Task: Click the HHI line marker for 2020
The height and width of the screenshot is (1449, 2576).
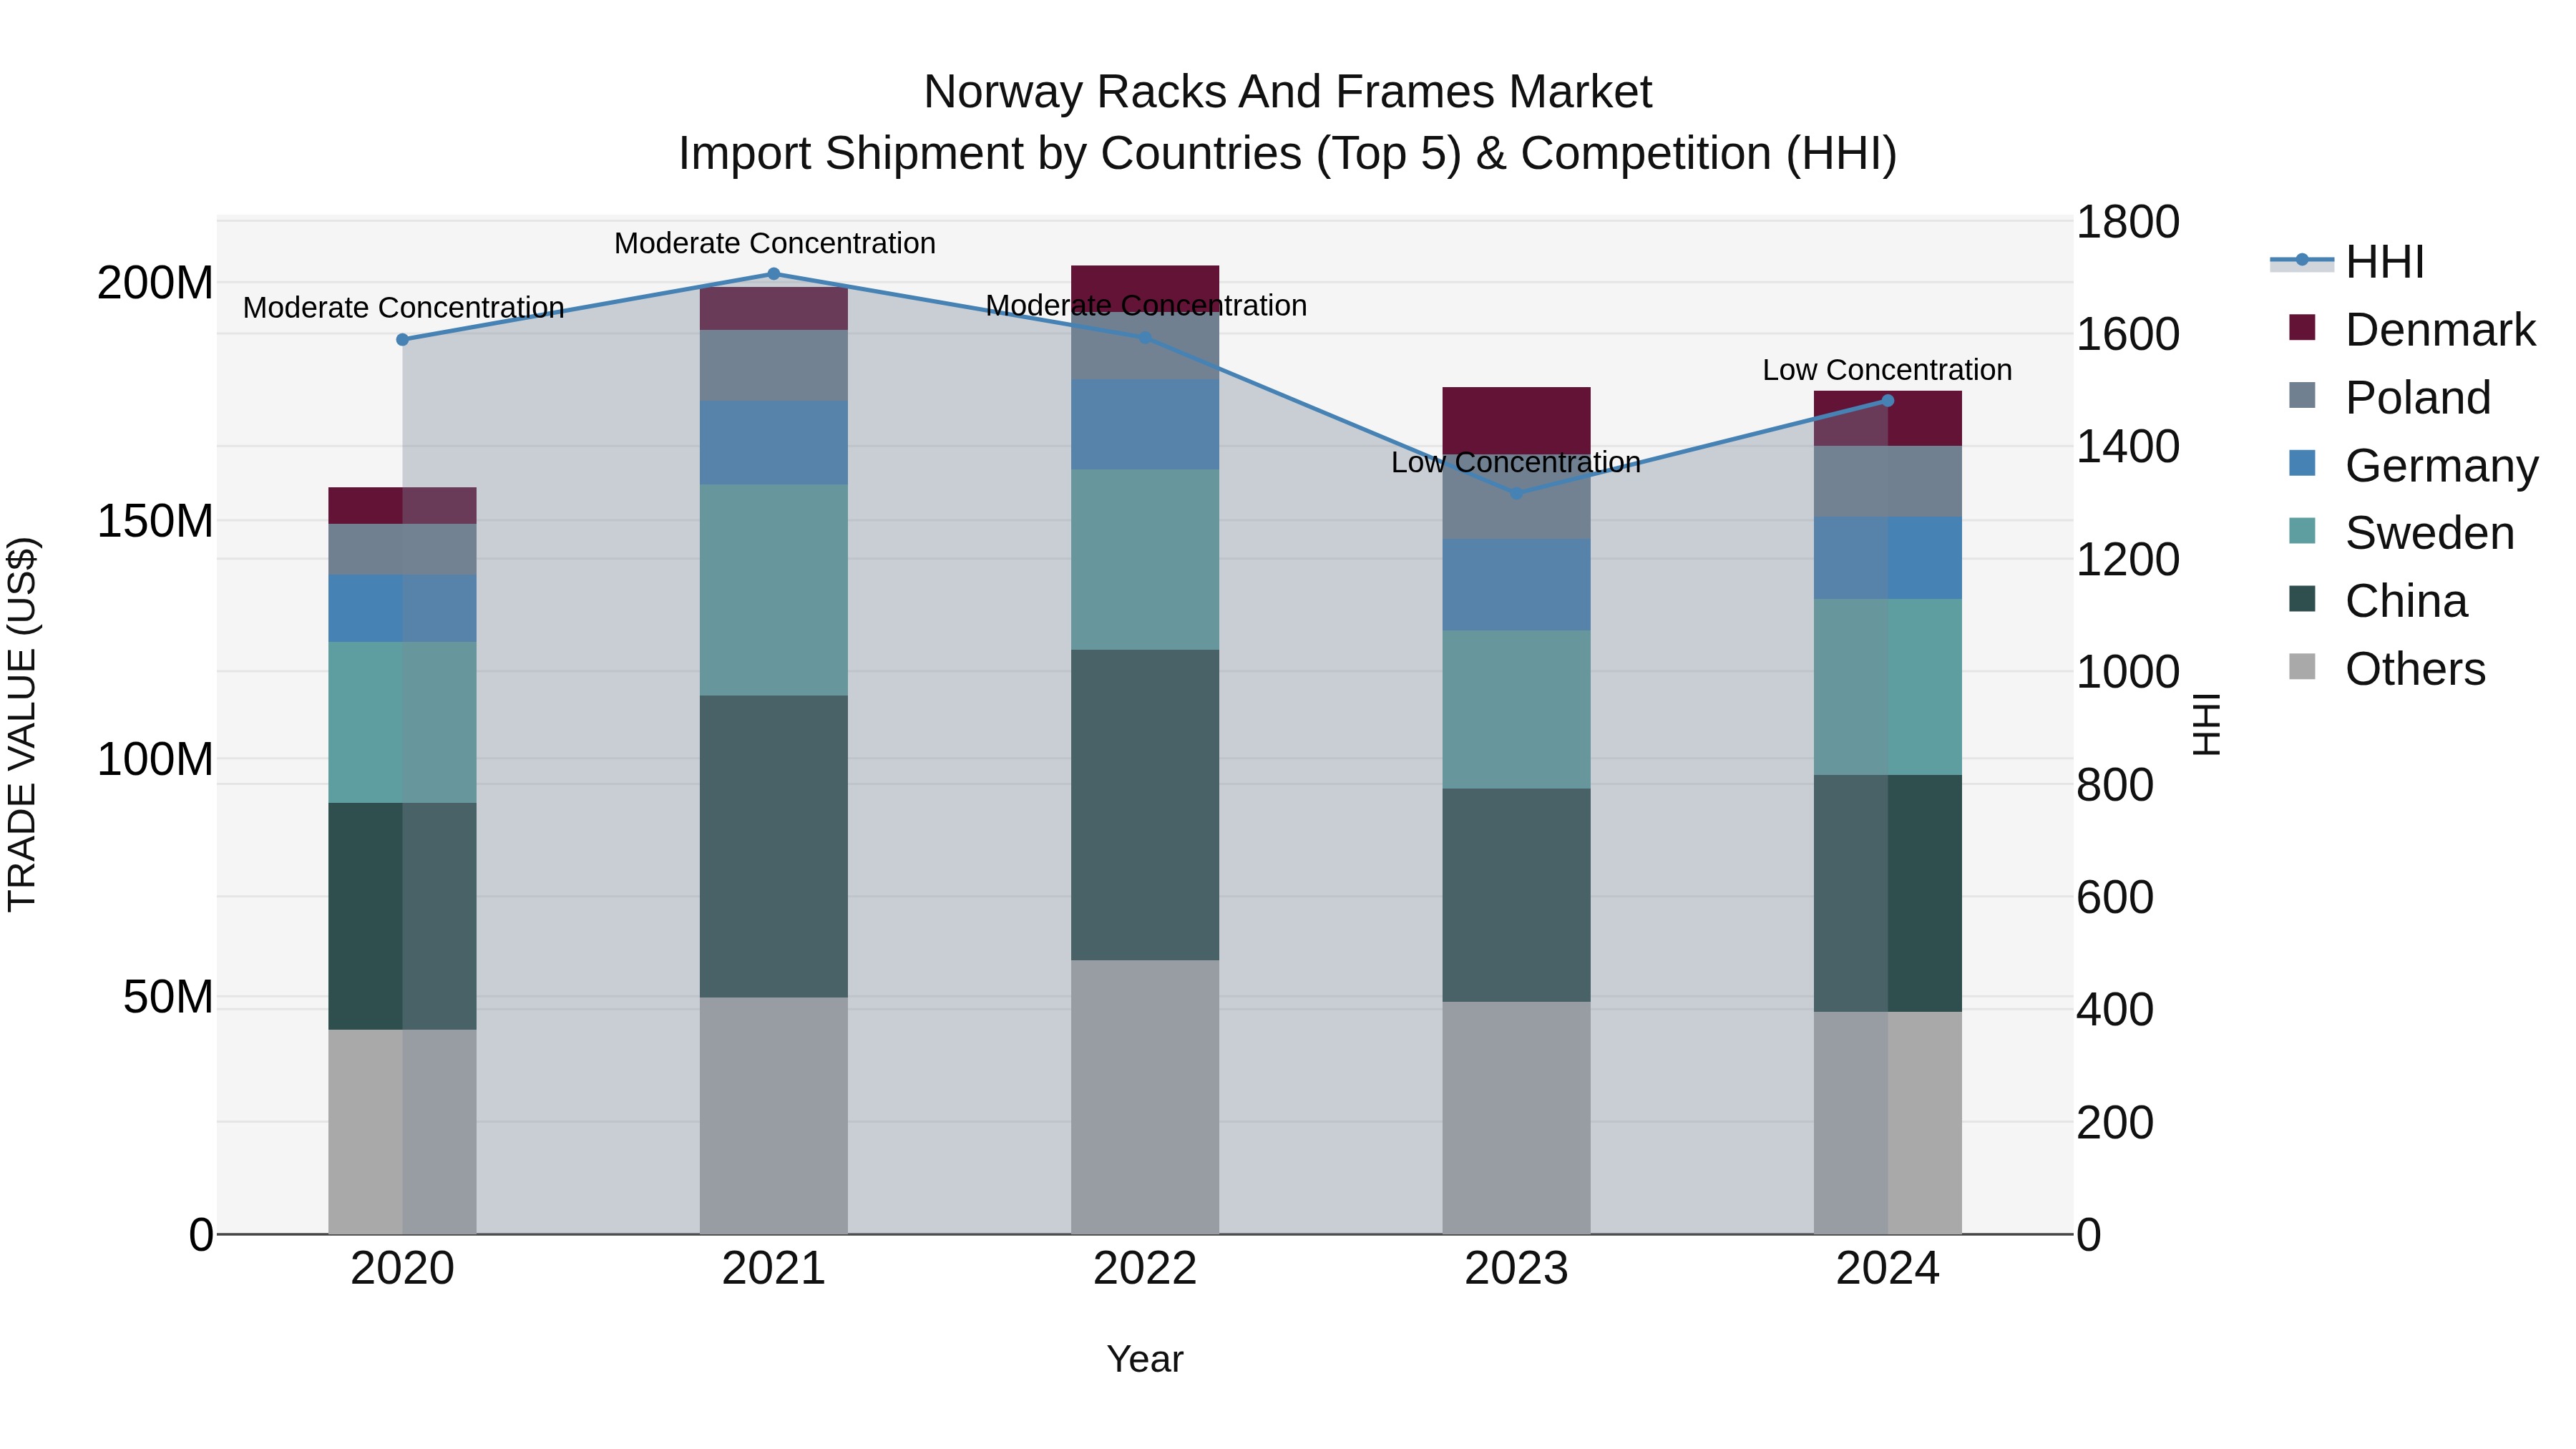Action: coord(403,340)
